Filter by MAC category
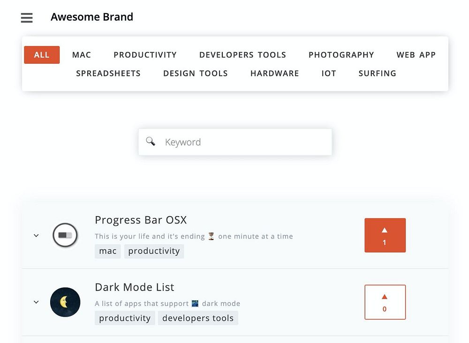 pyautogui.click(x=82, y=55)
